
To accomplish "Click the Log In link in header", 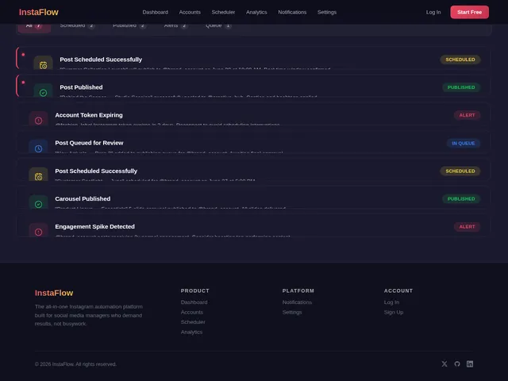I will tap(433, 12).
